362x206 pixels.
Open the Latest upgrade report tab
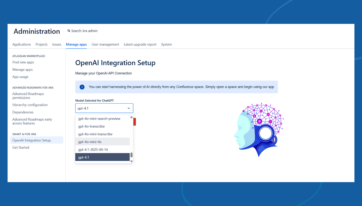[140, 44]
